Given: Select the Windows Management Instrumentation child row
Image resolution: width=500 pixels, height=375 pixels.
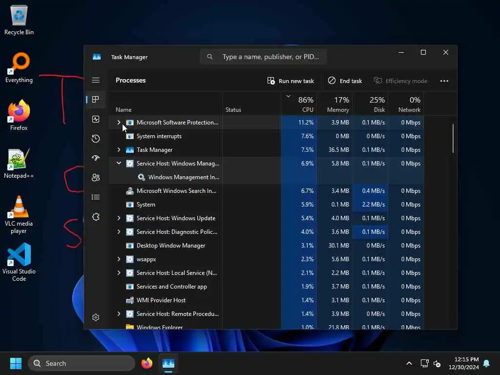Looking at the screenshot, I should pos(266,177).
